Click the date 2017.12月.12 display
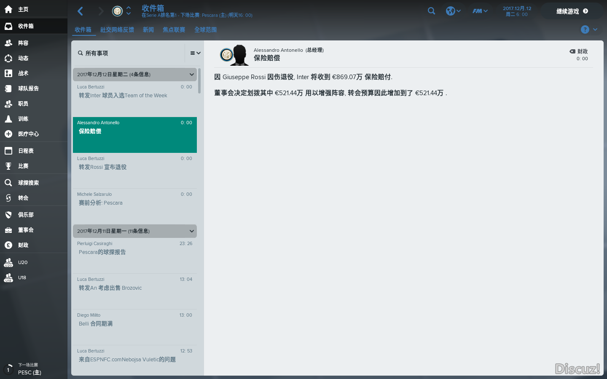Viewport: 607px width, 379px height. coord(517,11)
